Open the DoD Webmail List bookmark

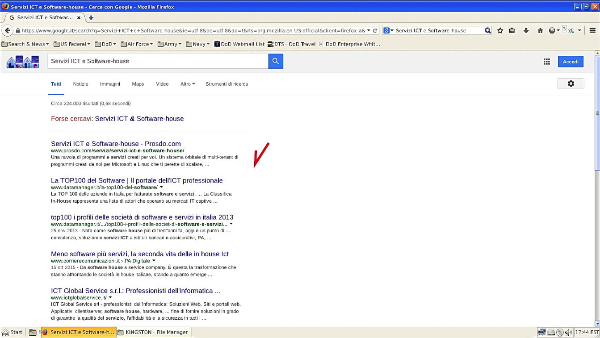pyautogui.click(x=239, y=44)
